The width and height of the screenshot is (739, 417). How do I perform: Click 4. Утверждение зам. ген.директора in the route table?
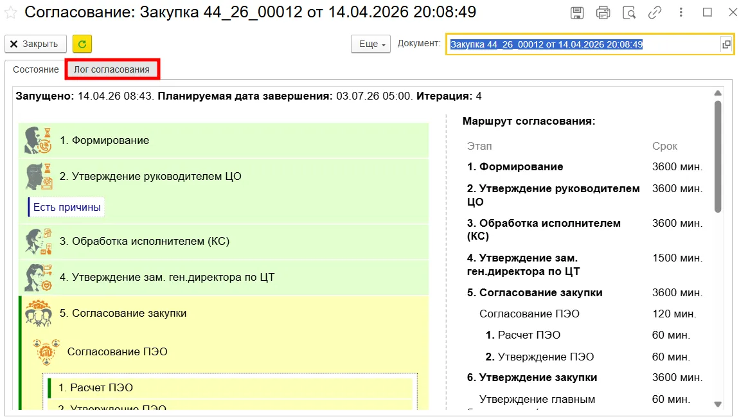pos(523,264)
